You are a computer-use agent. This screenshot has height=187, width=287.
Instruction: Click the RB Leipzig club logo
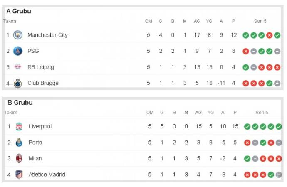pyautogui.click(x=18, y=67)
